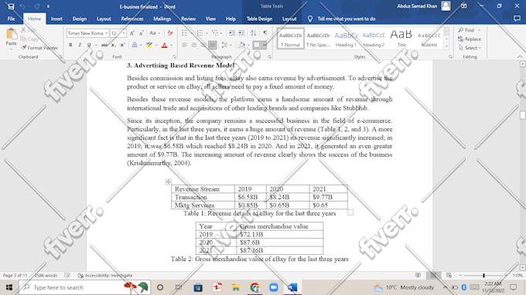Open the font color dropdown arrow
Viewport: 526px width, 295px height.
point(172,46)
